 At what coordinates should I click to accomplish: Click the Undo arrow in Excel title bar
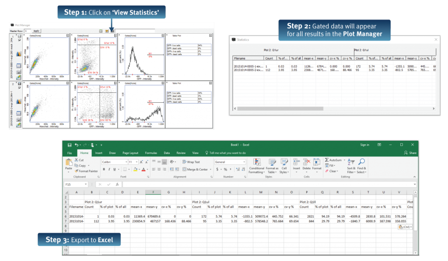click(76, 145)
